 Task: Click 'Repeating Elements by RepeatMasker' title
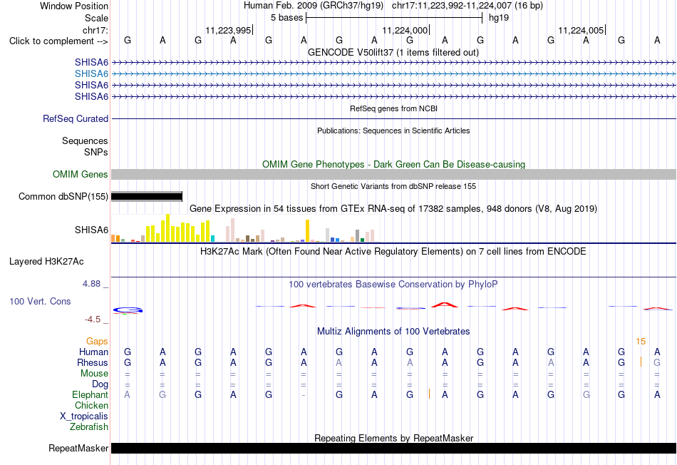[x=393, y=438]
